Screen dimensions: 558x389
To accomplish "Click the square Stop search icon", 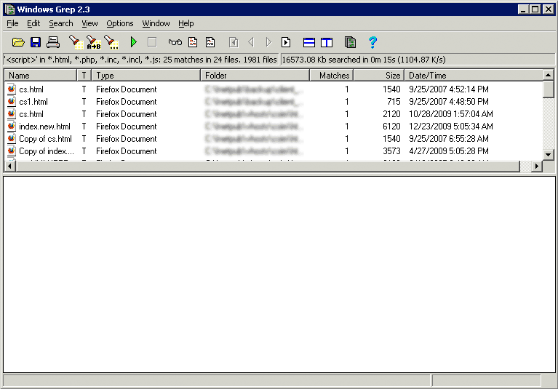I will point(152,42).
